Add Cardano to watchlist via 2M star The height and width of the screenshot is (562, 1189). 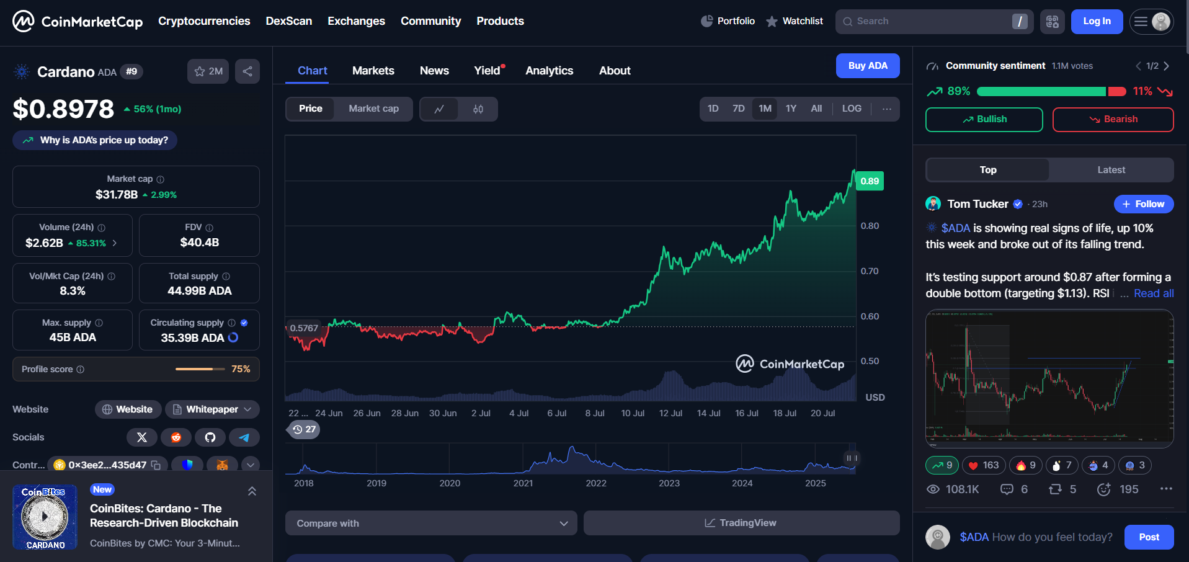(208, 71)
